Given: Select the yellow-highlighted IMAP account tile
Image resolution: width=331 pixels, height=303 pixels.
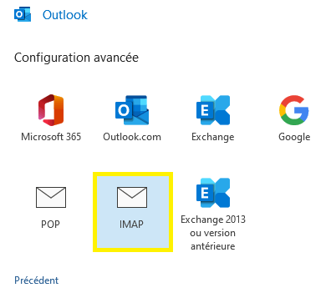Looking at the screenshot, I should pos(133,212).
